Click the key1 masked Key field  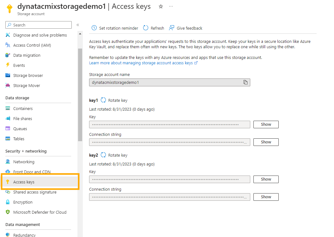(x=170, y=124)
